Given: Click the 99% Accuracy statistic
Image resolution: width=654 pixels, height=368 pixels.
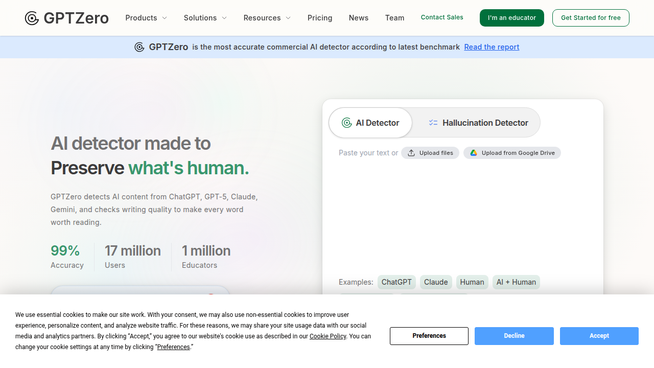Looking at the screenshot, I should (x=67, y=257).
